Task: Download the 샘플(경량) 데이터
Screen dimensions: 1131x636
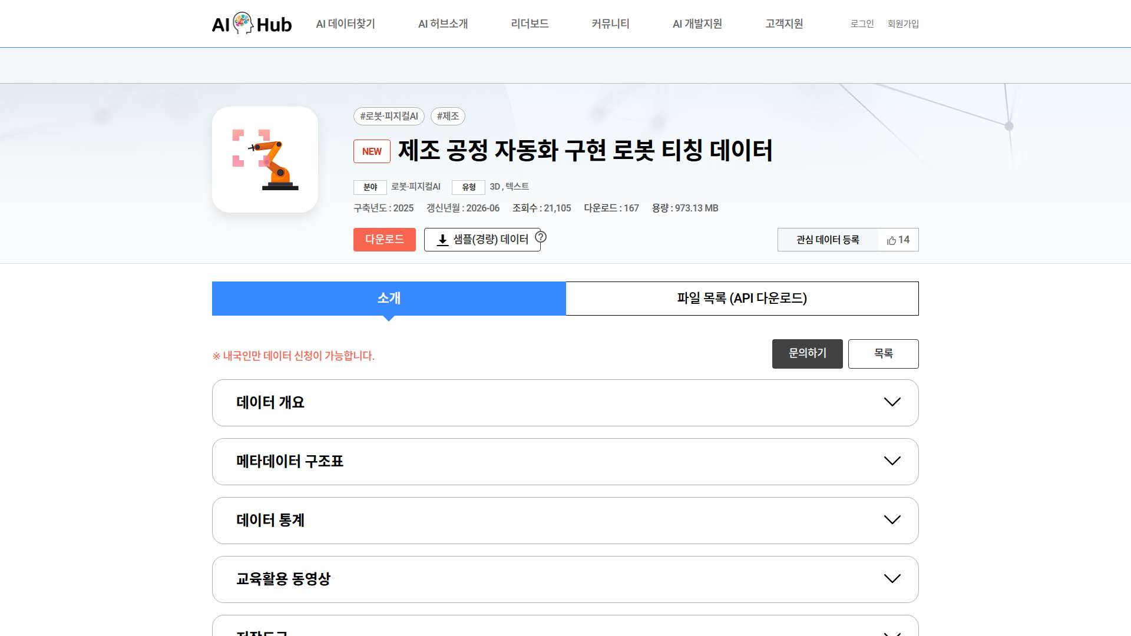Action: [482, 240]
